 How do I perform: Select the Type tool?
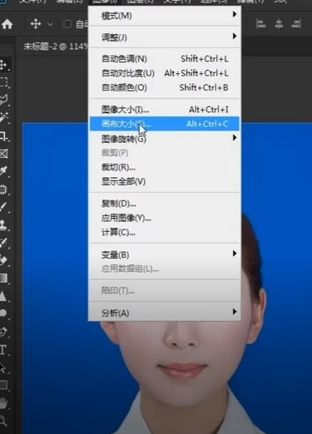[x=4, y=350]
